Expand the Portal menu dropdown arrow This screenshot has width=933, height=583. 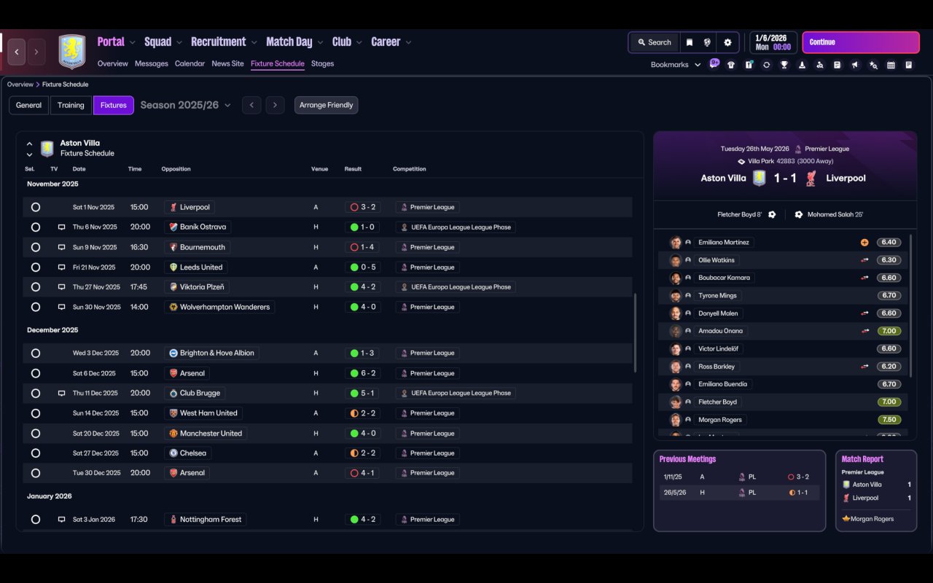[x=132, y=42]
